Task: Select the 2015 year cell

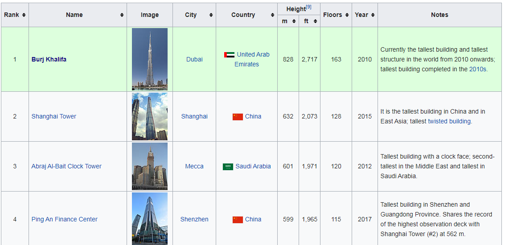Action: [x=365, y=117]
